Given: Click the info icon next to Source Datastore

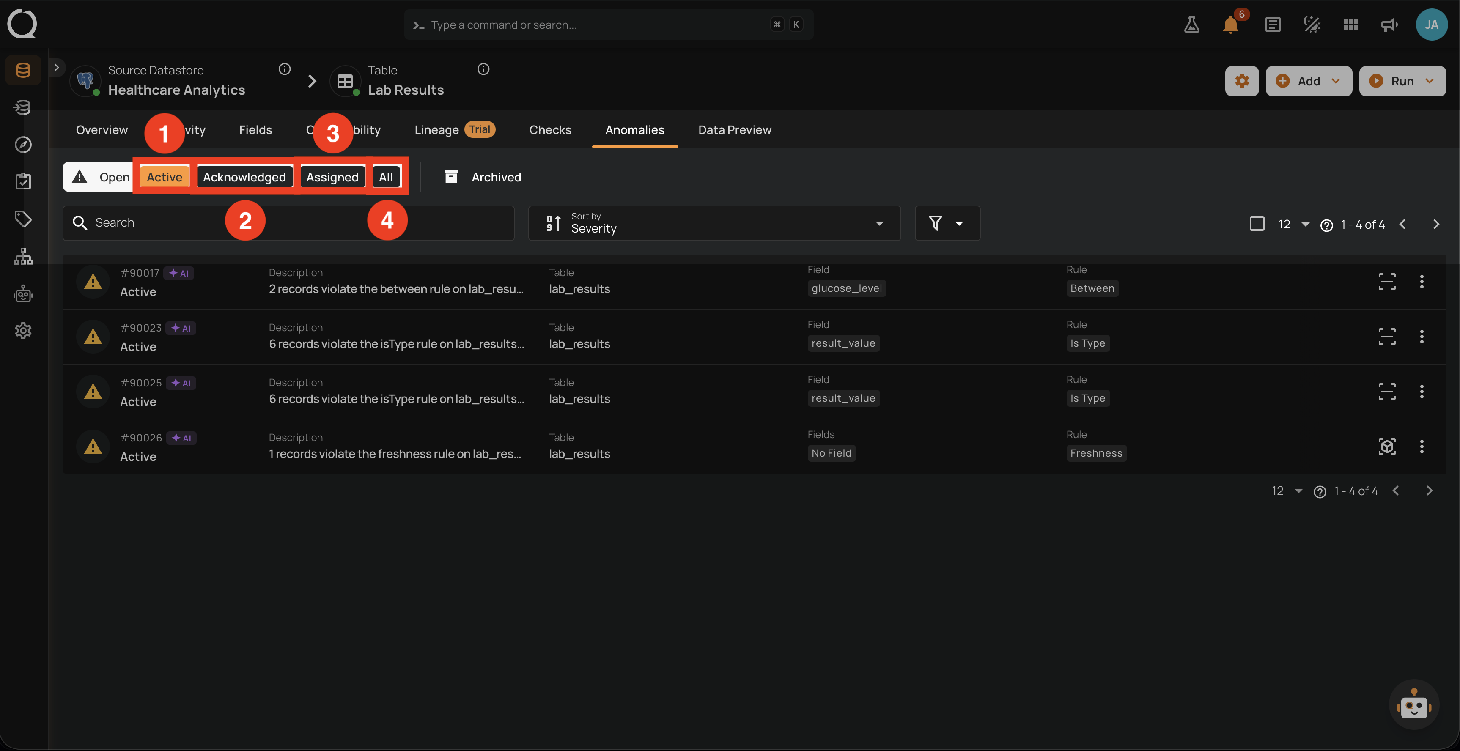Looking at the screenshot, I should [x=285, y=69].
